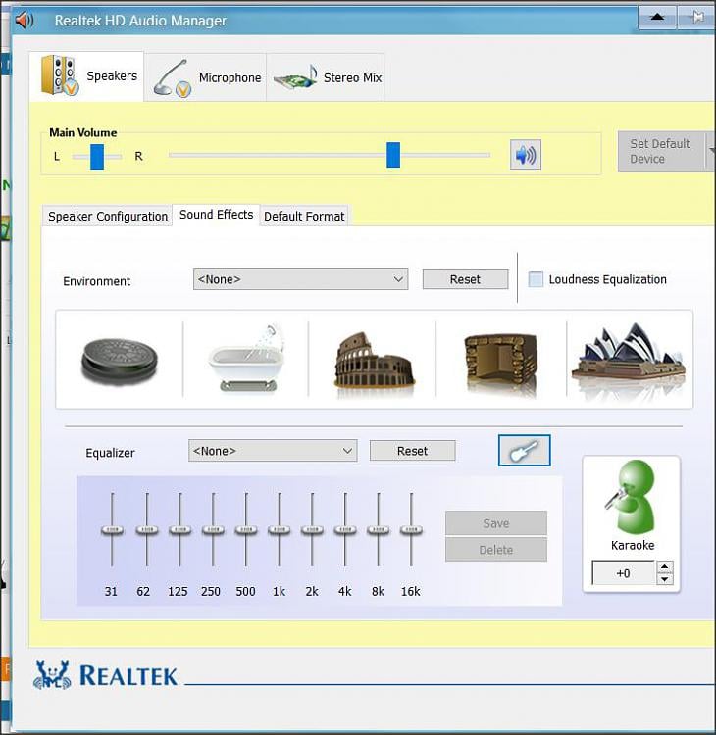Viewport: 716px width, 735px height.
Task: Click the "Main Volume" label
Action: click(x=83, y=132)
